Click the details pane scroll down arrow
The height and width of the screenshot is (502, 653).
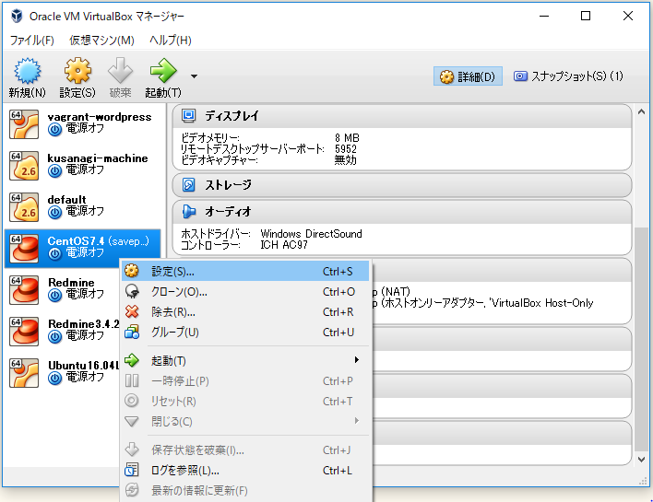click(x=641, y=459)
